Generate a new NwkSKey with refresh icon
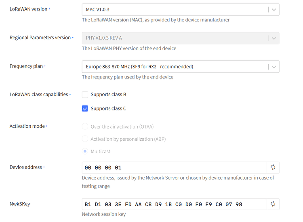Image resolution: width=303 pixels, height=222 pixels. tap(273, 204)
